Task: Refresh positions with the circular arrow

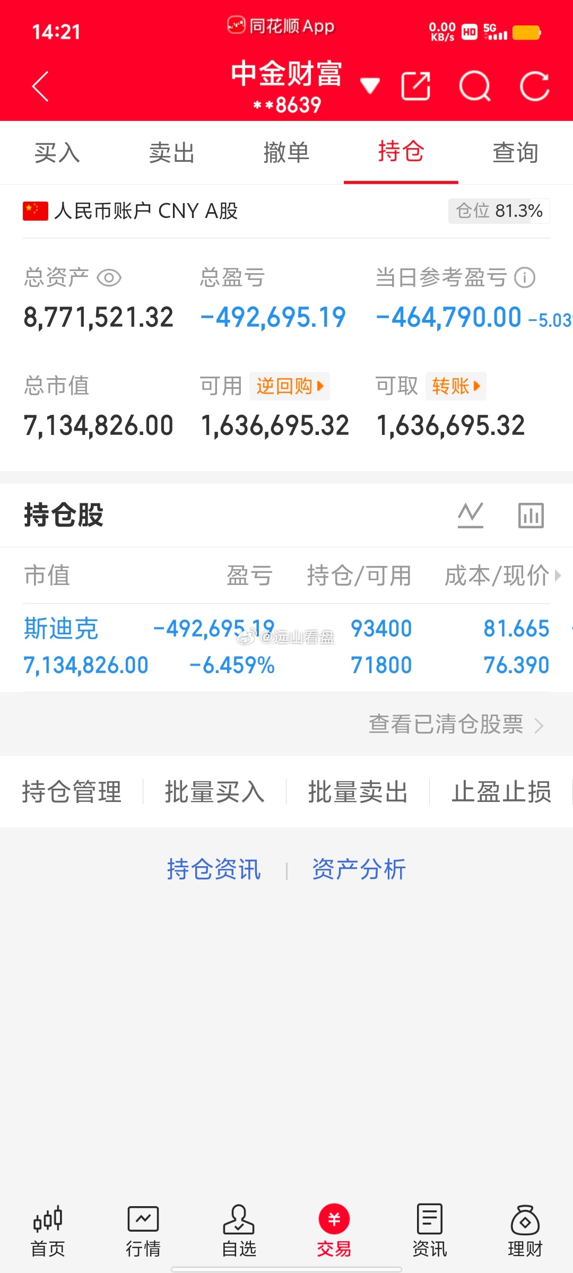Action: (x=534, y=86)
